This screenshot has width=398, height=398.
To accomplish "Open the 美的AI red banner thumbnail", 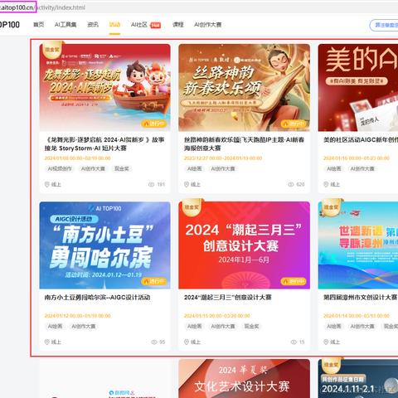I will [x=358, y=87].
